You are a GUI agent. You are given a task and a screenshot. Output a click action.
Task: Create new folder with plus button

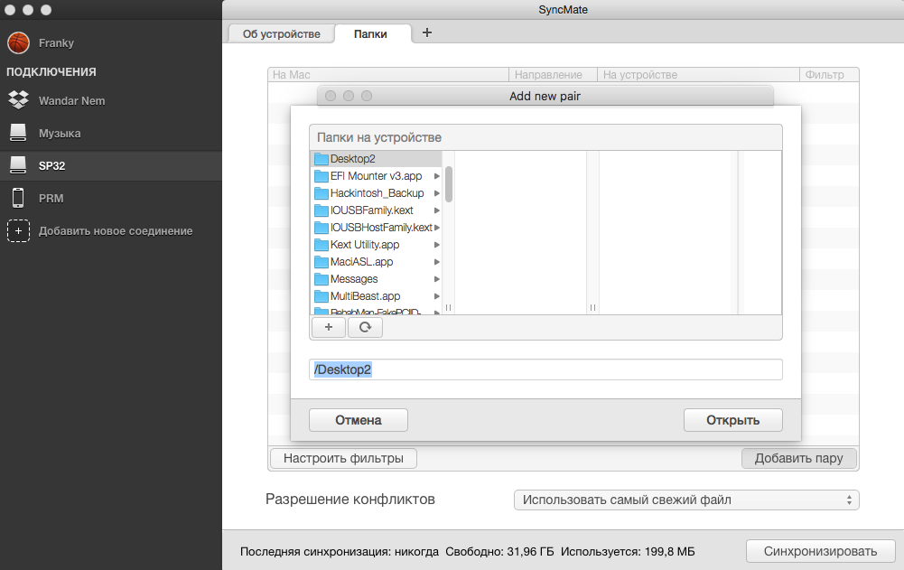(328, 327)
